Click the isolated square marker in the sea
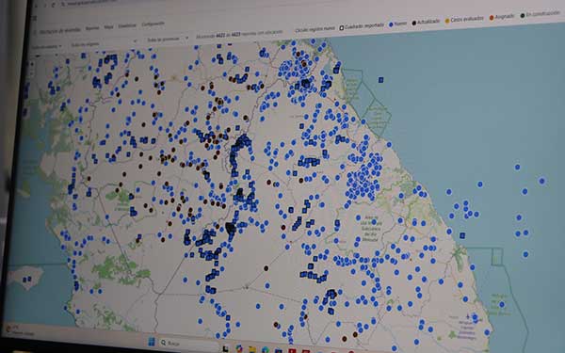The width and height of the screenshot is (565, 353). [x=380, y=80]
